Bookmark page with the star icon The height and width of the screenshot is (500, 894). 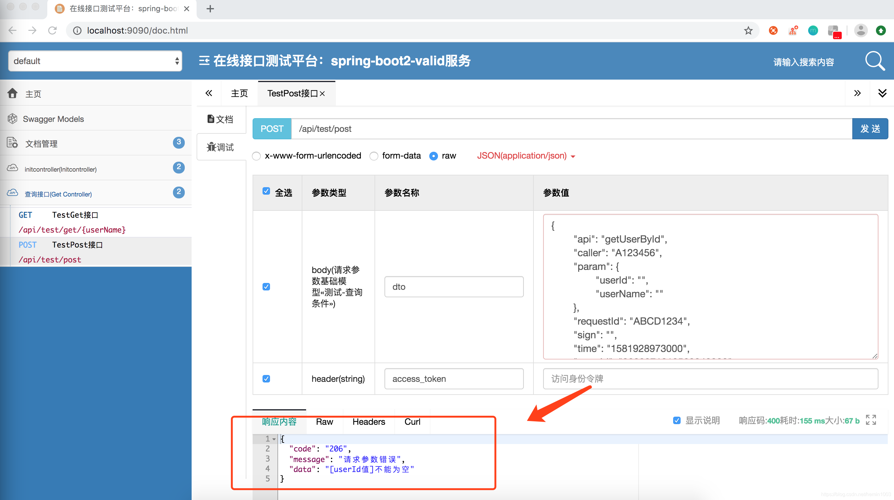748,30
